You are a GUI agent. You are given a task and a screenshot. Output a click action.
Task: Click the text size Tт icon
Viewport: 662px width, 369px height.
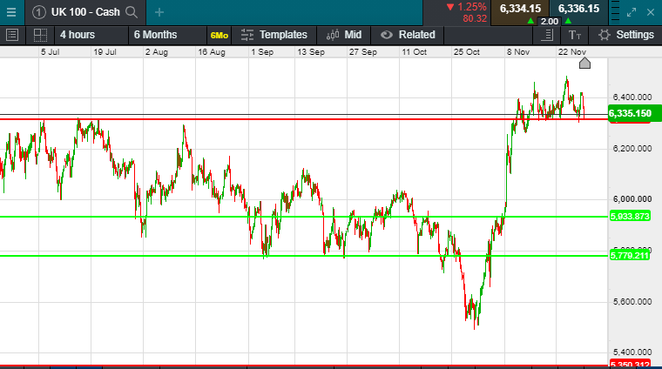coord(575,35)
